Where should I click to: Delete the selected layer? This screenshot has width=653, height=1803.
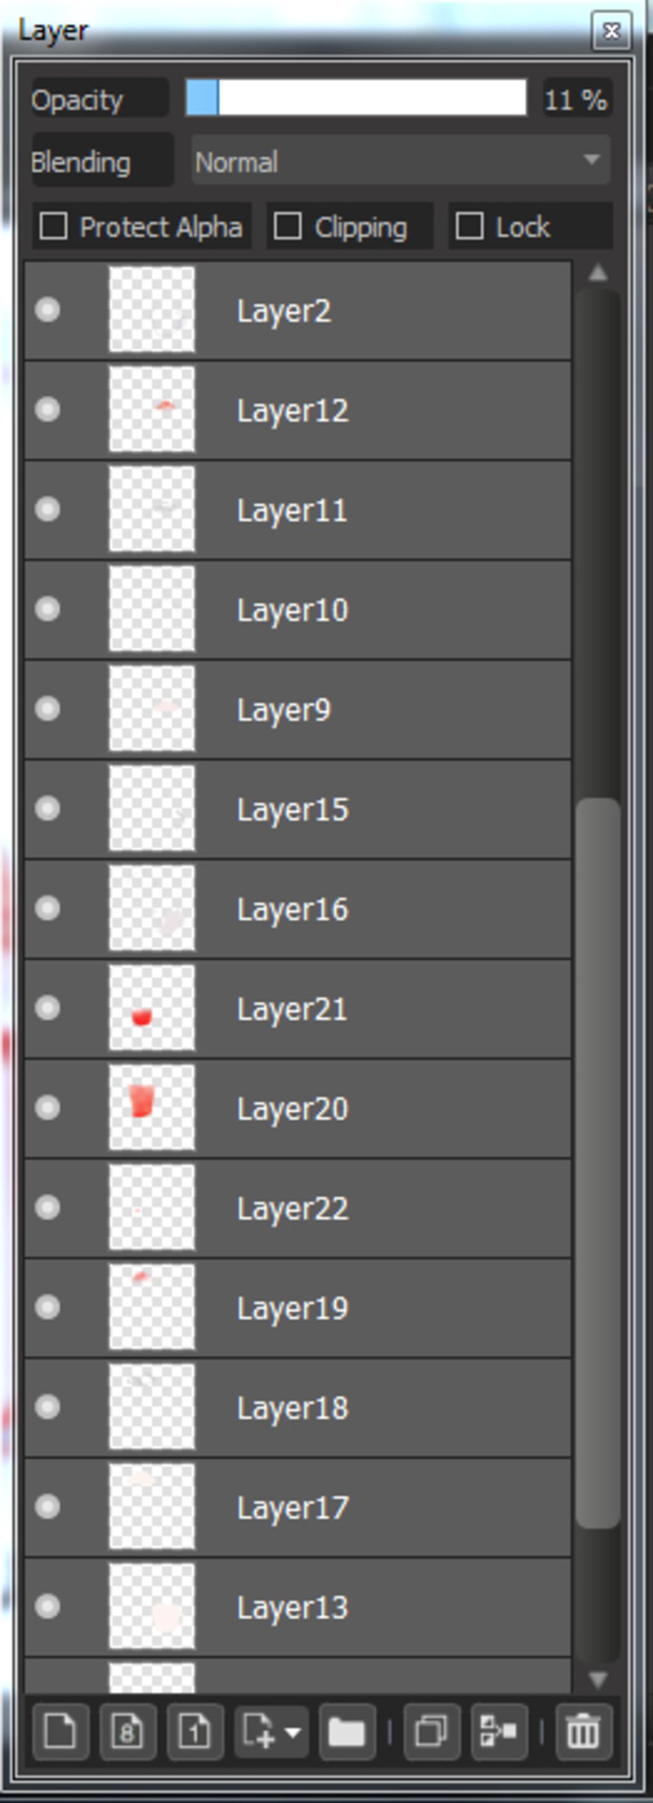point(583,1732)
